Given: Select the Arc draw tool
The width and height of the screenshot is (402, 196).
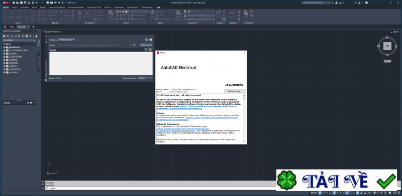Looking at the screenshot, I should [x=27, y=14].
